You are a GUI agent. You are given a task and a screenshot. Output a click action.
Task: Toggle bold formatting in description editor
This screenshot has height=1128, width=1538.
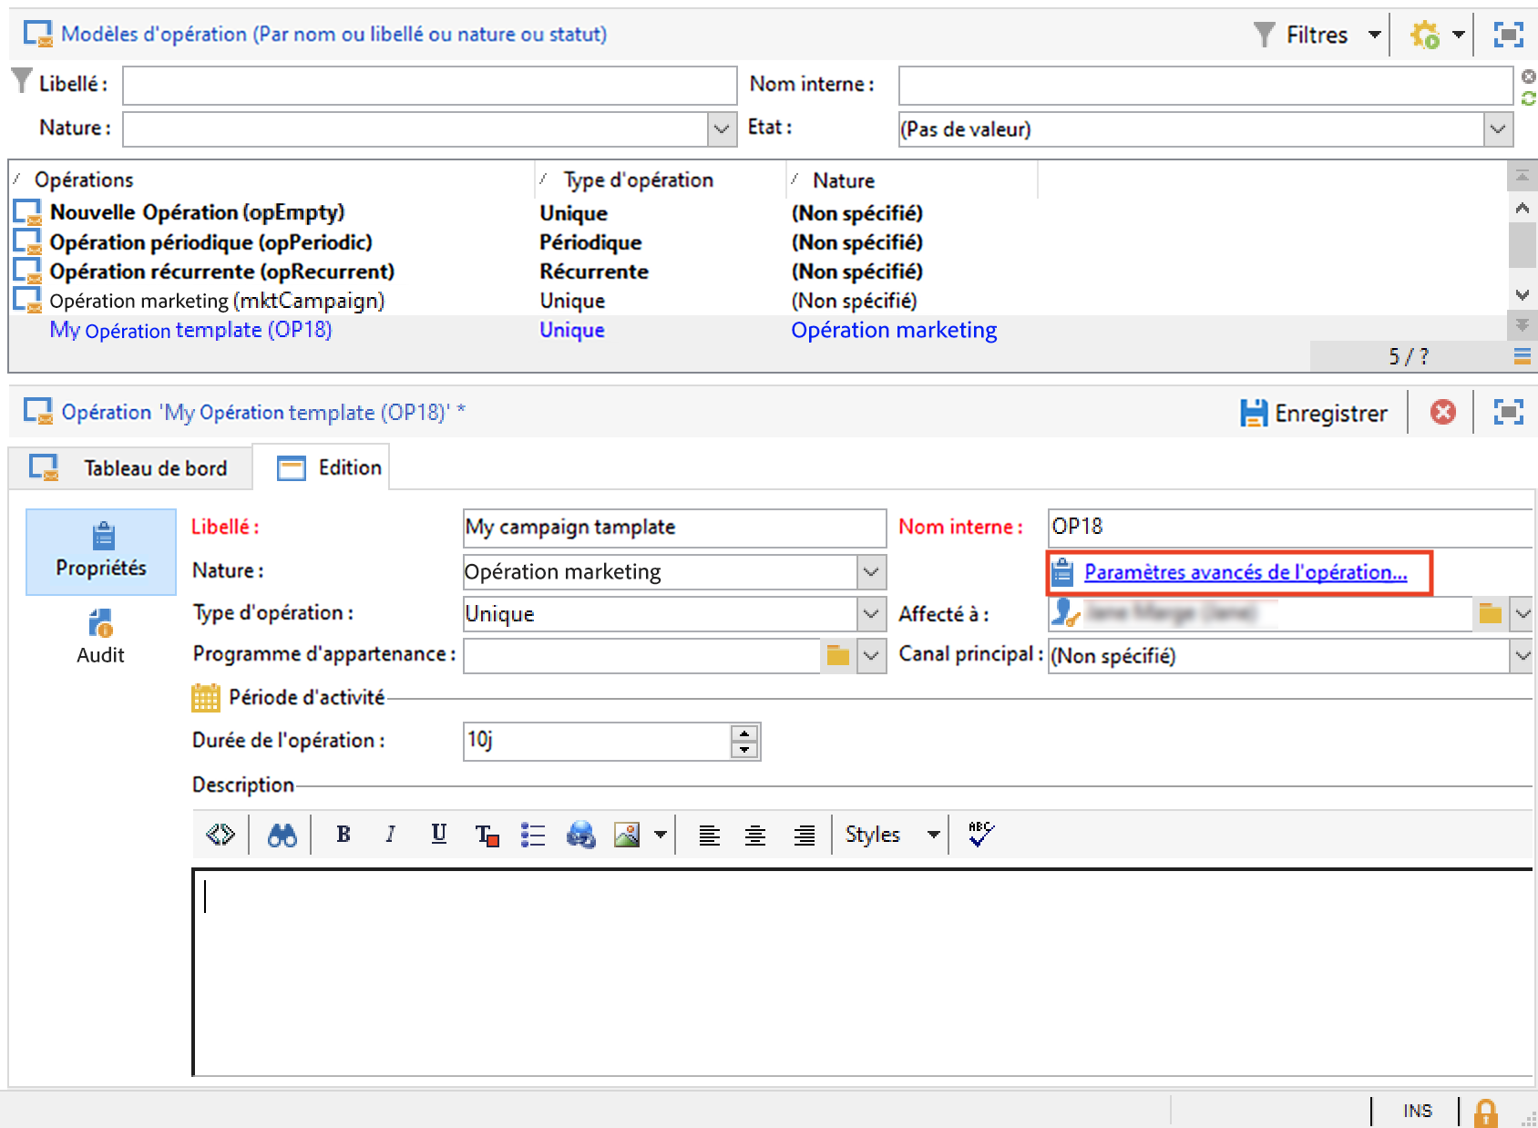pos(343,835)
